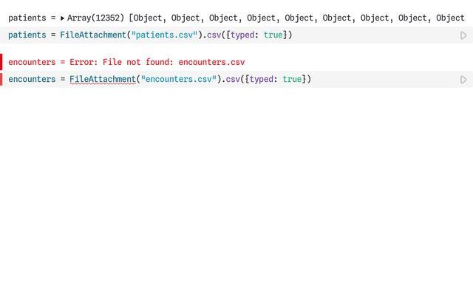Click the patients variable name in output row
473x295 pixels.
[27, 18]
